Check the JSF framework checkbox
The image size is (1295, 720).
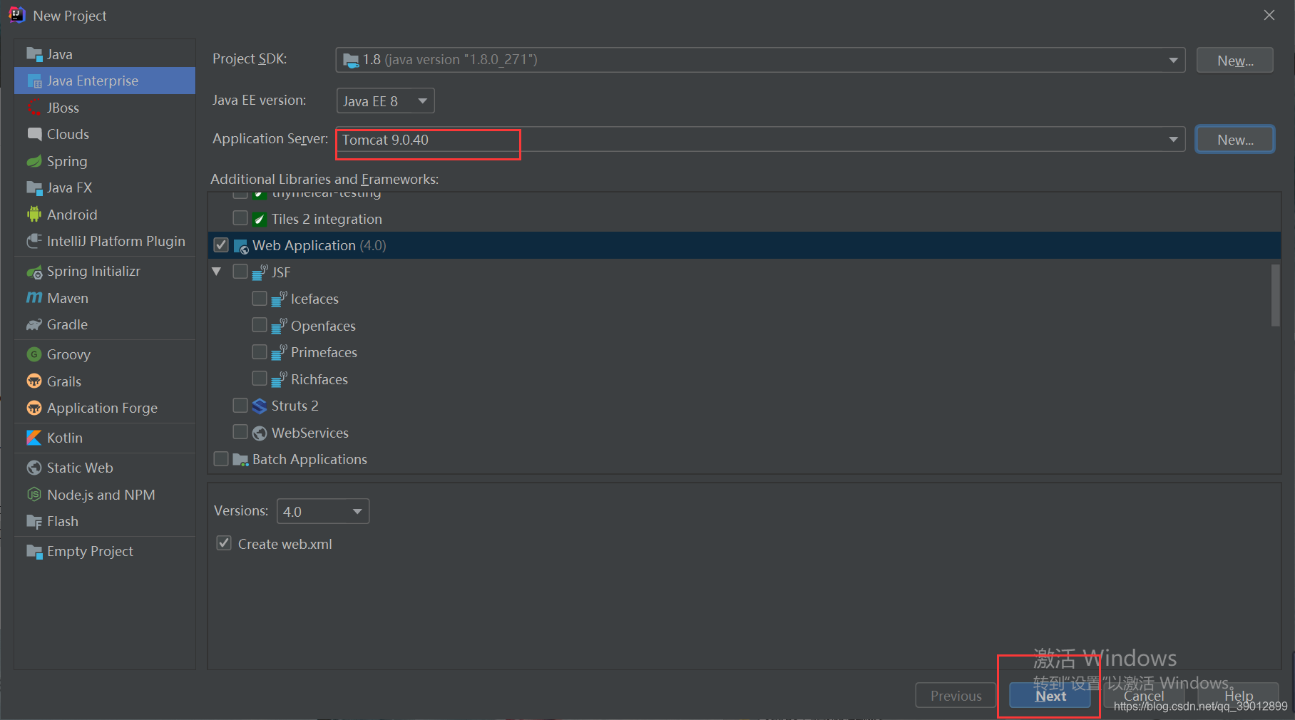pyautogui.click(x=240, y=272)
